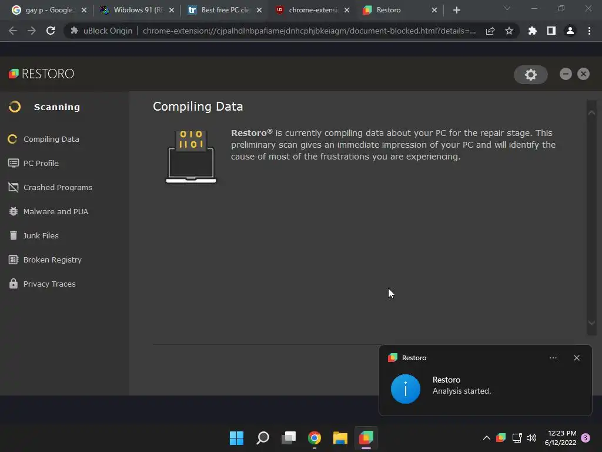Click the blue info icon in notification
This screenshot has width=602, height=452.
tap(406, 389)
